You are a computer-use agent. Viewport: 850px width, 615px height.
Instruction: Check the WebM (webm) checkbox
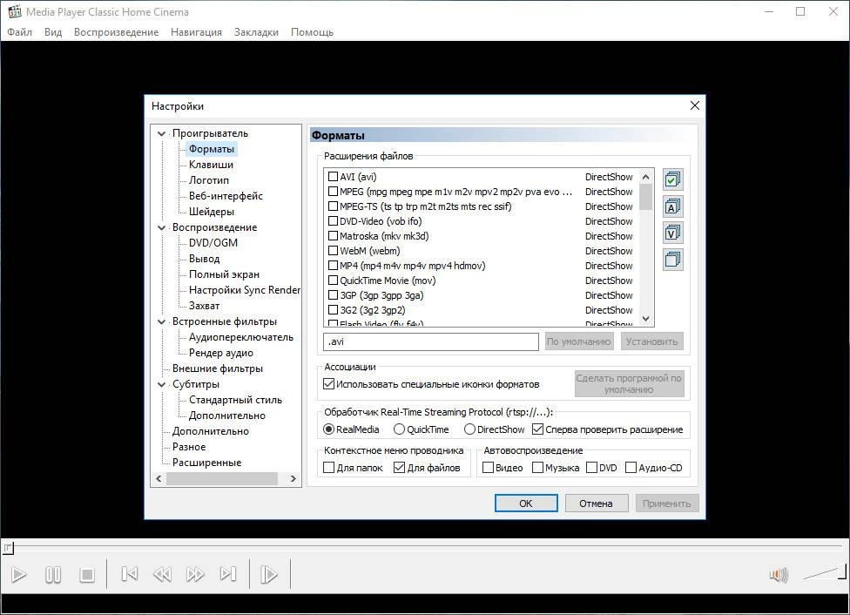pyautogui.click(x=333, y=251)
